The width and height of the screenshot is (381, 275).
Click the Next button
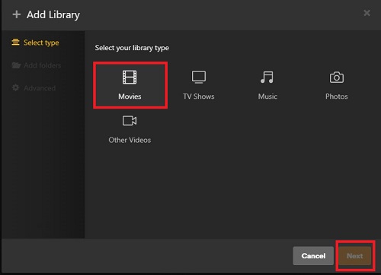[x=355, y=256]
